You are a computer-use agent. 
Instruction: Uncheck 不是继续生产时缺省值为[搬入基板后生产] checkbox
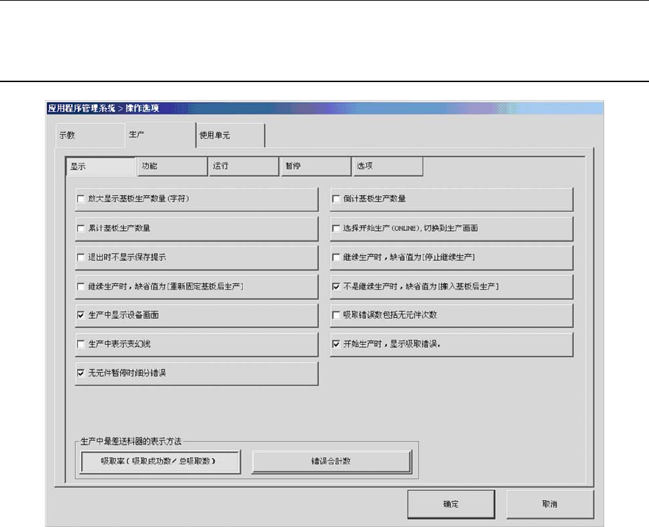coord(336,286)
